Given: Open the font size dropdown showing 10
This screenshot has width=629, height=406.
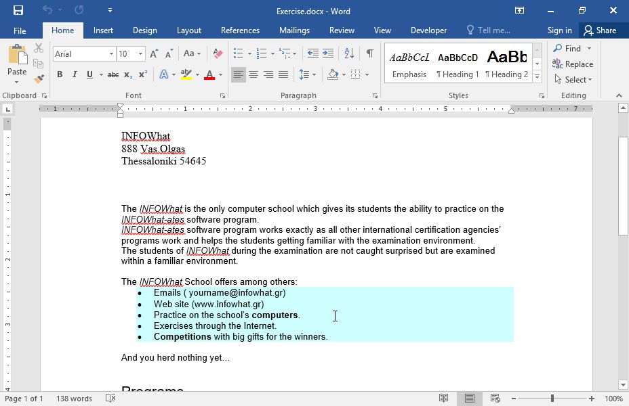Looking at the screenshot, I should tap(140, 53).
